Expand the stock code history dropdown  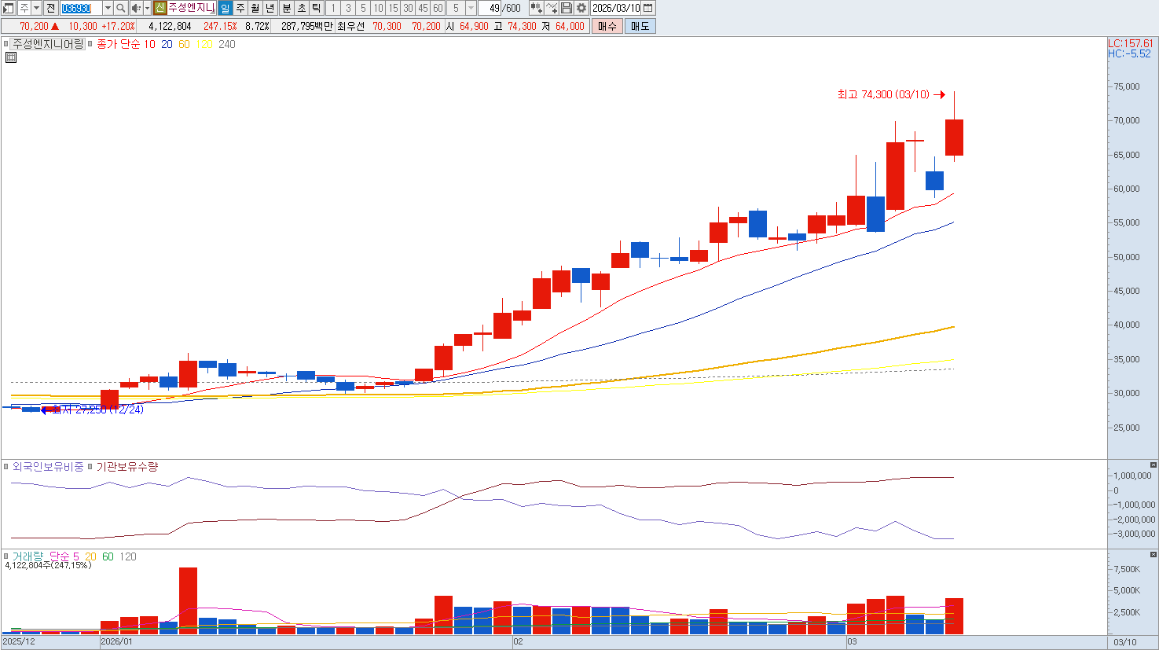[x=108, y=8]
